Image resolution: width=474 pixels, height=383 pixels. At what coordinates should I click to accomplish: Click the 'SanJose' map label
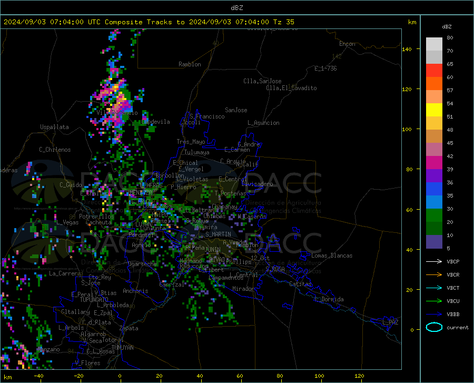[x=236, y=110]
